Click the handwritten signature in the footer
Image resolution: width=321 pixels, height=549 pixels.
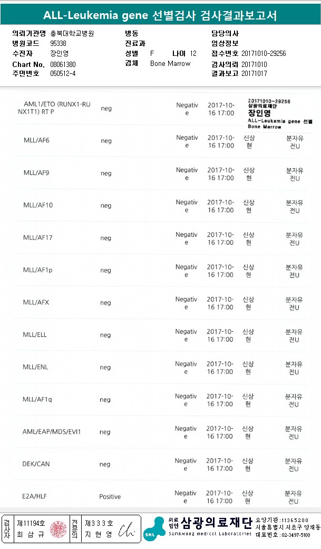[x=127, y=529]
